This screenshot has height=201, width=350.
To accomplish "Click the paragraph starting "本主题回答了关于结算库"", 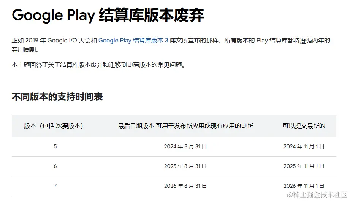I will tap(100, 65).
